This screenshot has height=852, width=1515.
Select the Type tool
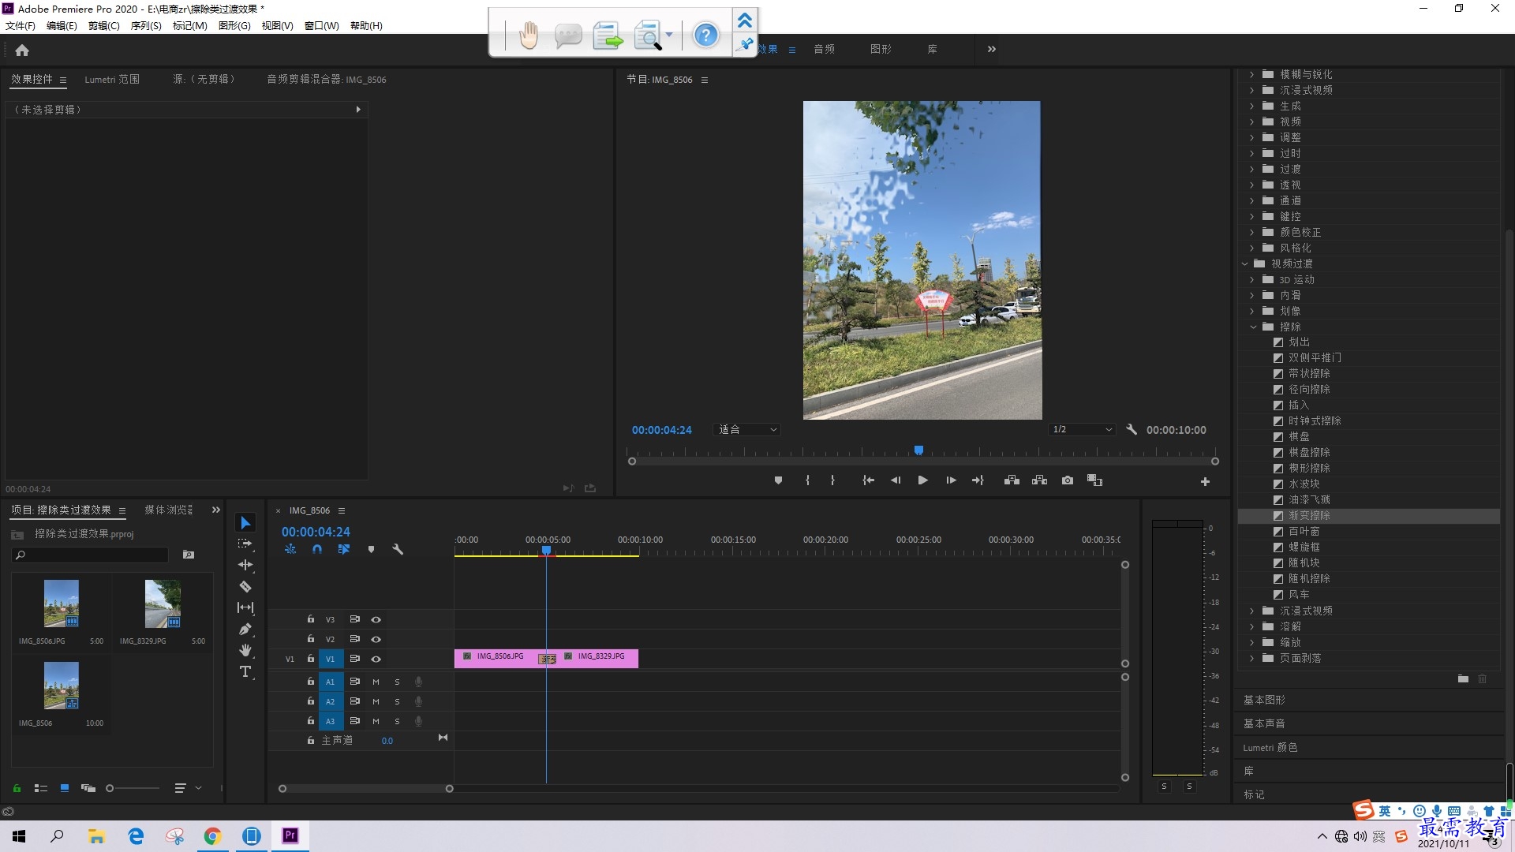point(245,671)
